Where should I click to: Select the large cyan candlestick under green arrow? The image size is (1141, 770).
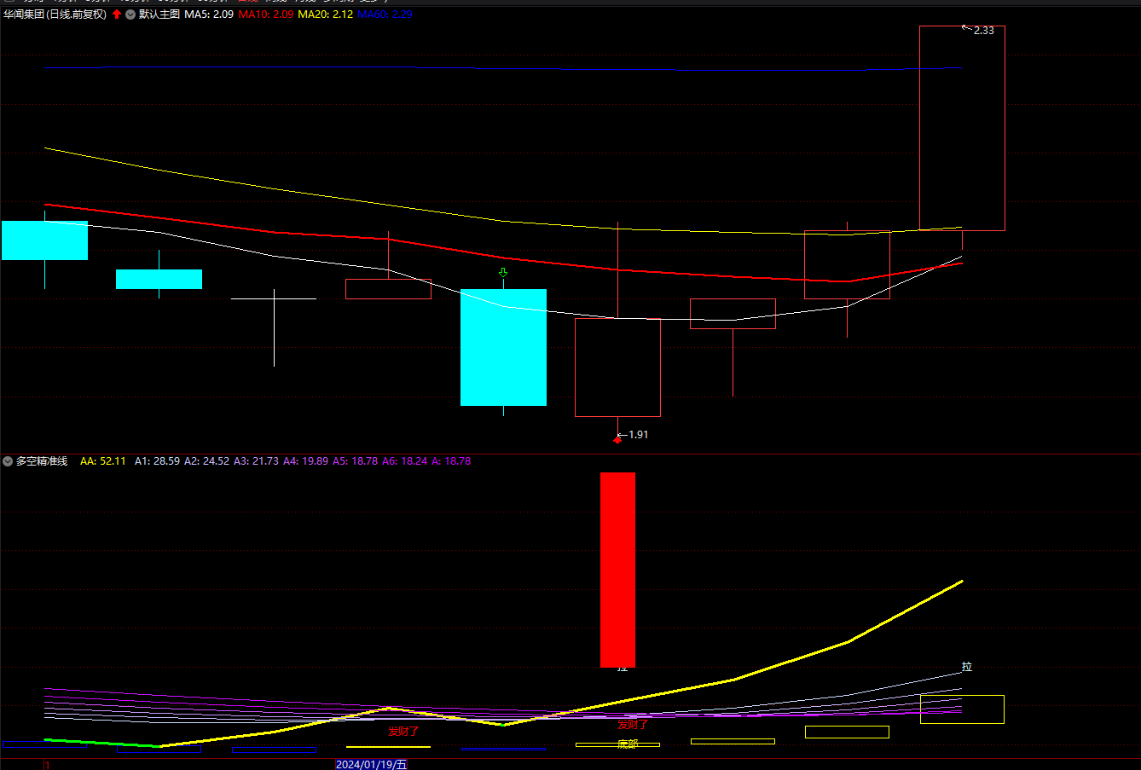tap(503, 347)
